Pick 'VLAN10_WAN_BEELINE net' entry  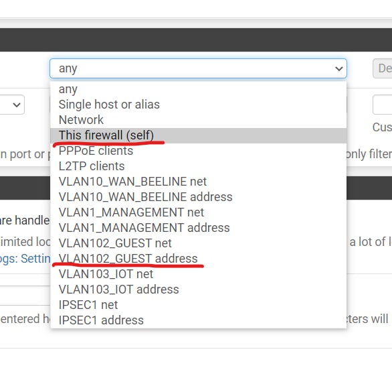pos(198,182)
